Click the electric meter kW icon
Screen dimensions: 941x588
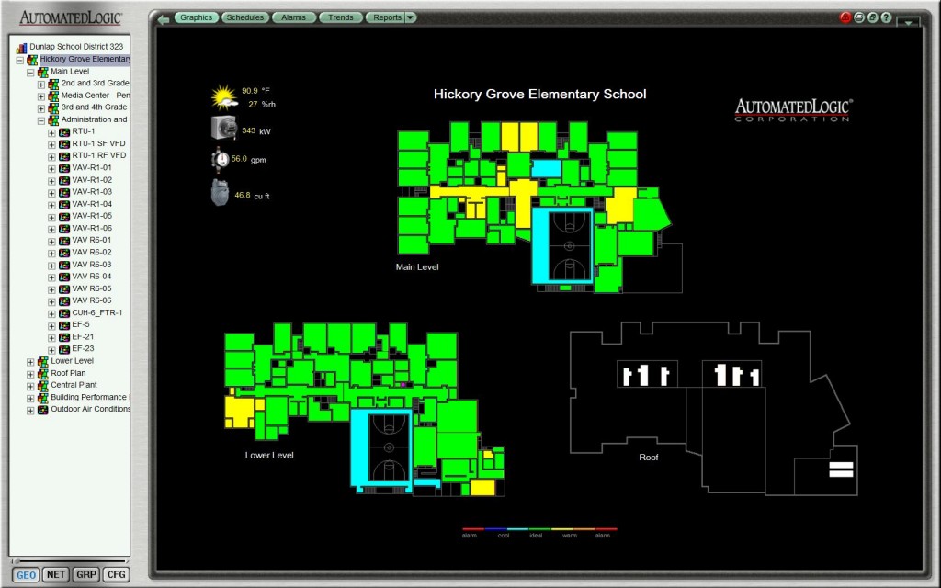click(x=223, y=128)
